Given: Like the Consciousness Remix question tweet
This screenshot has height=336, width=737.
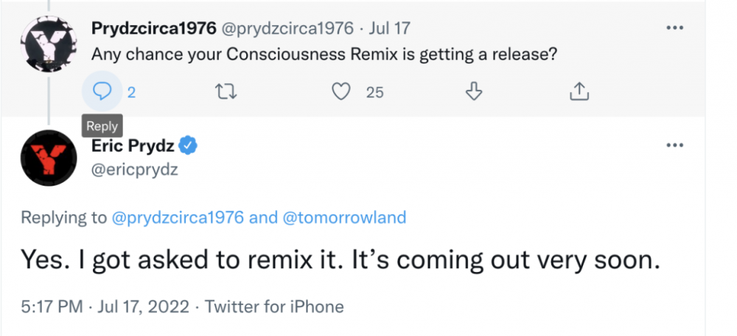Looking at the screenshot, I should click(341, 91).
